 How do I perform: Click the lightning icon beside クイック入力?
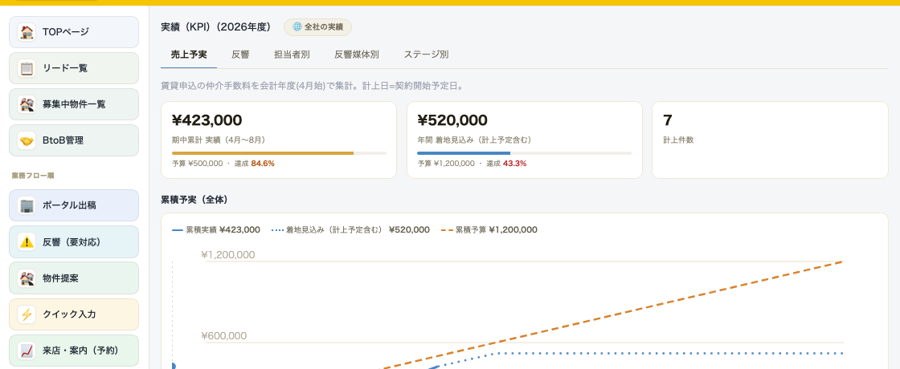[27, 314]
